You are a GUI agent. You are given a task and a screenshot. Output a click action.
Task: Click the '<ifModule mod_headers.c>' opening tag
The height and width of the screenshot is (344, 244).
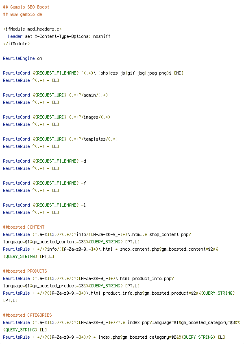(33, 29)
